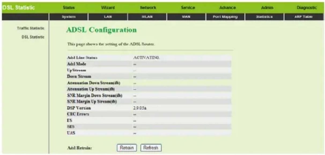
Task: Select the CRC Errors label
Action: [x=78, y=114]
